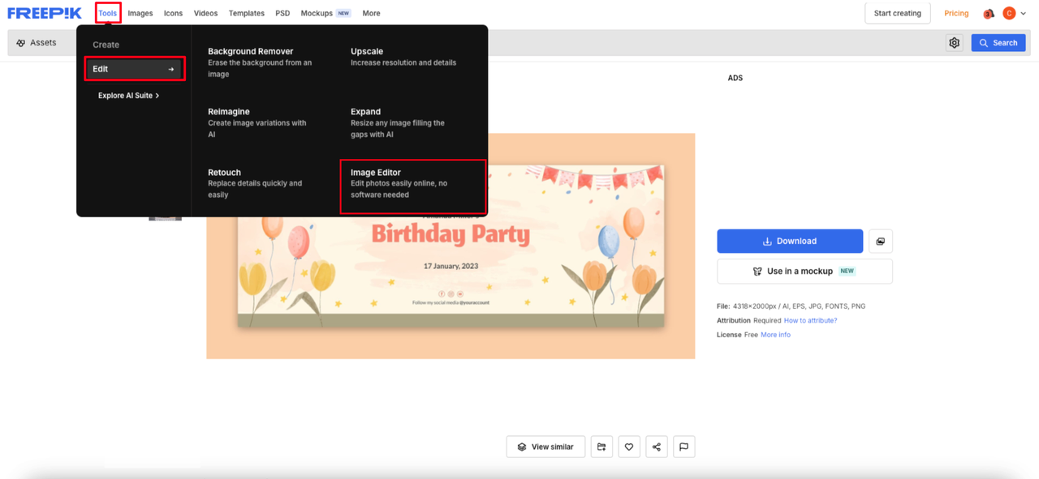Open the Images menu
Image resolution: width=1039 pixels, height=479 pixels.
(x=140, y=13)
